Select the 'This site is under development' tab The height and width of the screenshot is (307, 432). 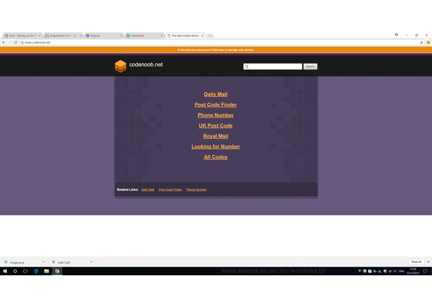click(185, 36)
